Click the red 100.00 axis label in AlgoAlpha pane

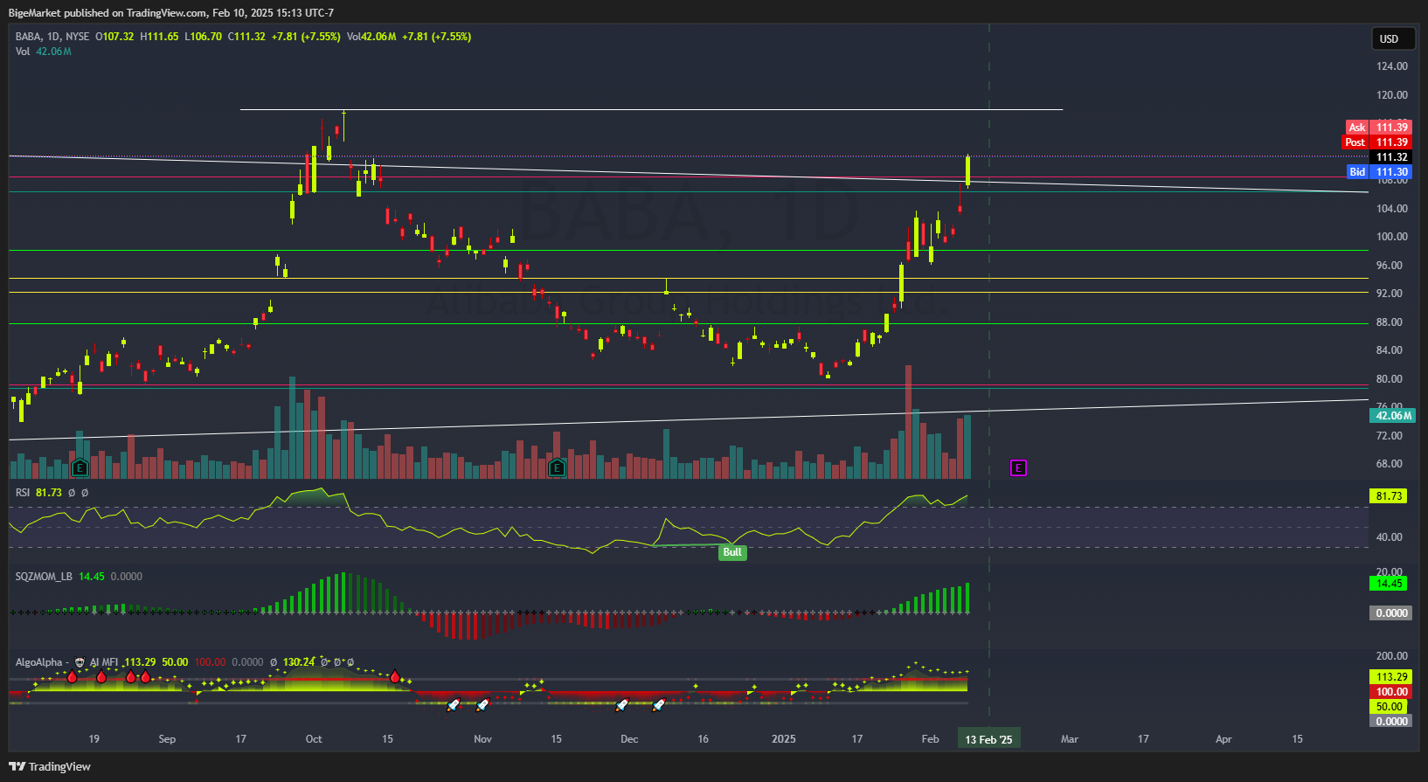(x=1391, y=692)
